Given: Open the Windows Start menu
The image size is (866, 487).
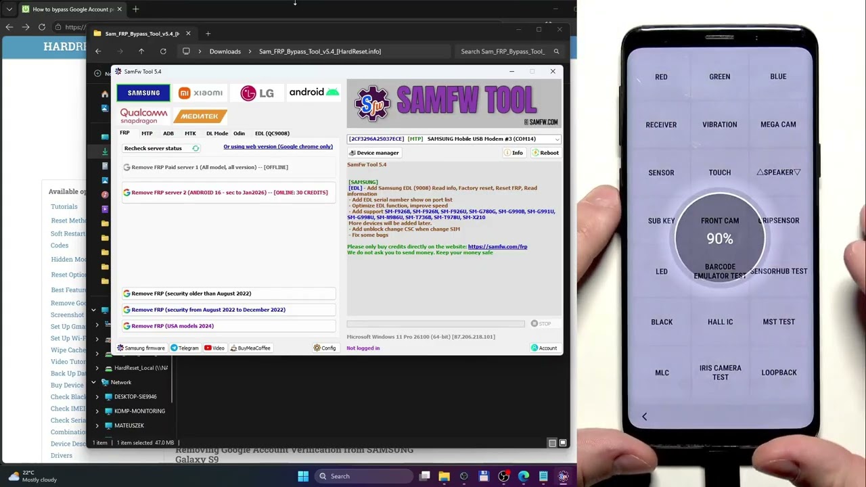Looking at the screenshot, I should coord(303,476).
